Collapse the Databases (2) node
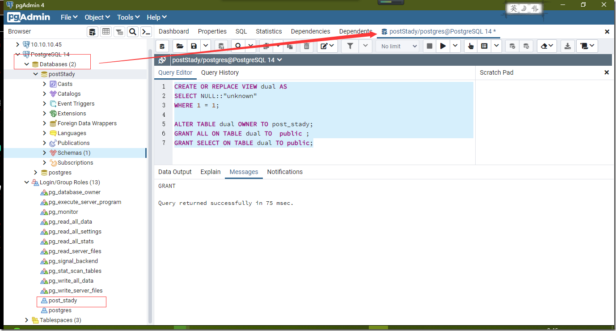This screenshot has width=616, height=331. point(26,64)
